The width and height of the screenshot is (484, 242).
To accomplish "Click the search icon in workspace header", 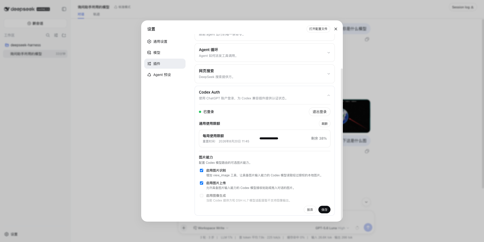I will click(48, 35).
